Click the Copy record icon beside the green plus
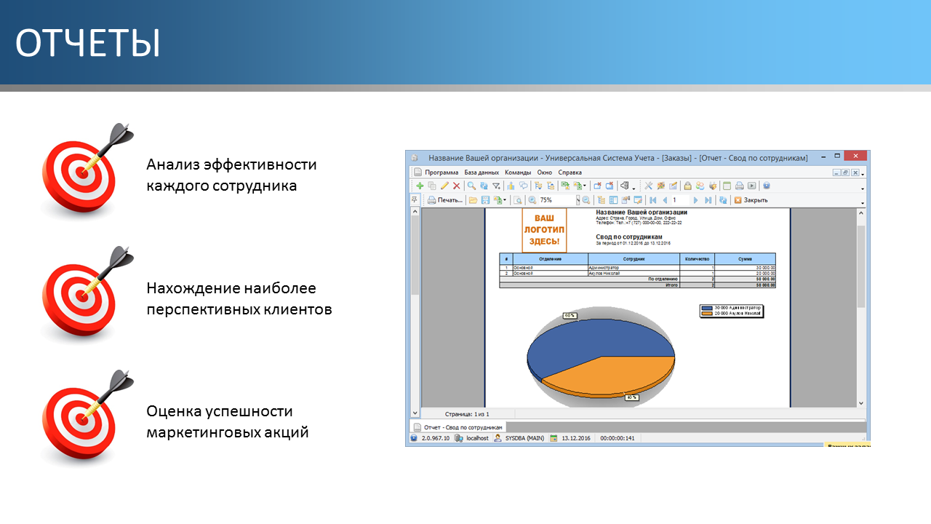The image size is (931, 524). (x=431, y=186)
